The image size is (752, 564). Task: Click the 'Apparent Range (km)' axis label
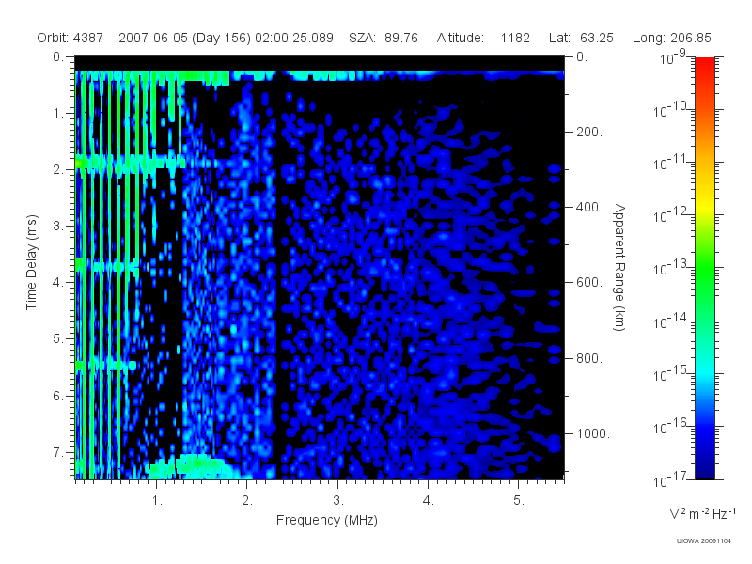[619, 268]
